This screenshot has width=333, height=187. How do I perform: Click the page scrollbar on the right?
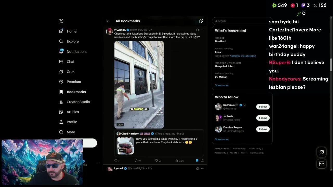[x=331, y=64]
